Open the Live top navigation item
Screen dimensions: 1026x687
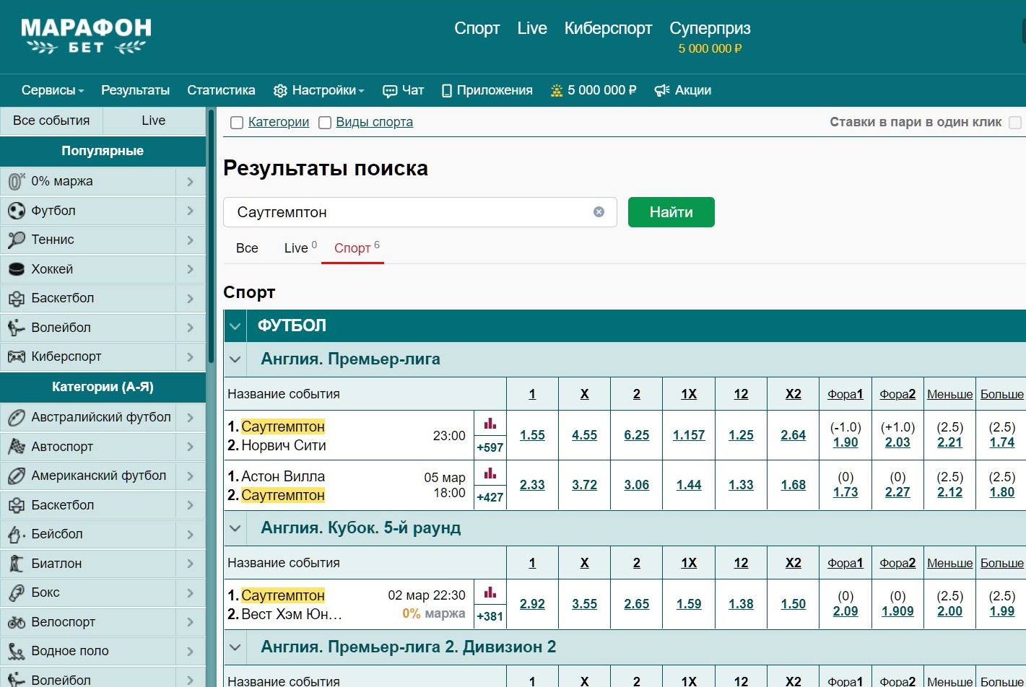(532, 28)
